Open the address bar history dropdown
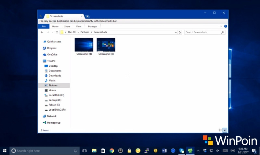The width and height of the screenshot is (260, 155). pos(175,32)
